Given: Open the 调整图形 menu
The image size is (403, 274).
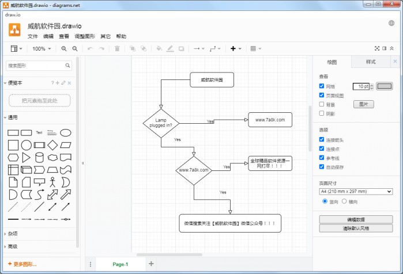Looking at the screenshot, I should click(85, 36).
